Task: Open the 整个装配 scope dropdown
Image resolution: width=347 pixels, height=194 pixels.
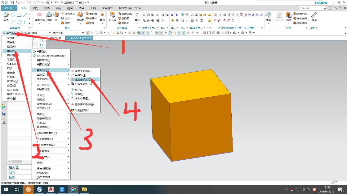Action: point(69,33)
